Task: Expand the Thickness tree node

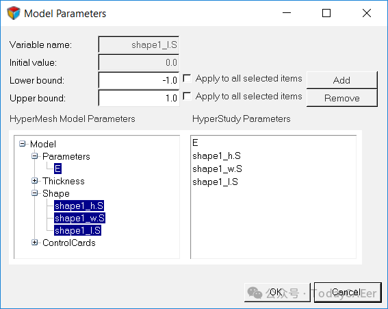Action: pyautogui.click(x=35, y=181)
